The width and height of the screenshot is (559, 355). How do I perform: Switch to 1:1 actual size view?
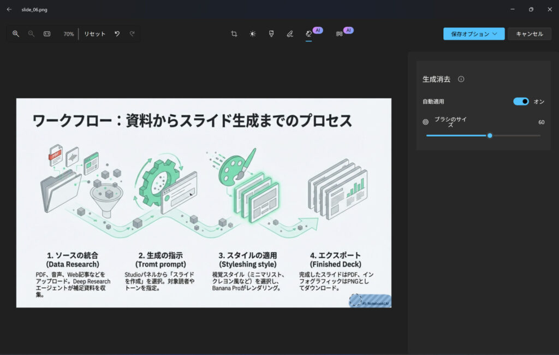click(x=48, y=33)
